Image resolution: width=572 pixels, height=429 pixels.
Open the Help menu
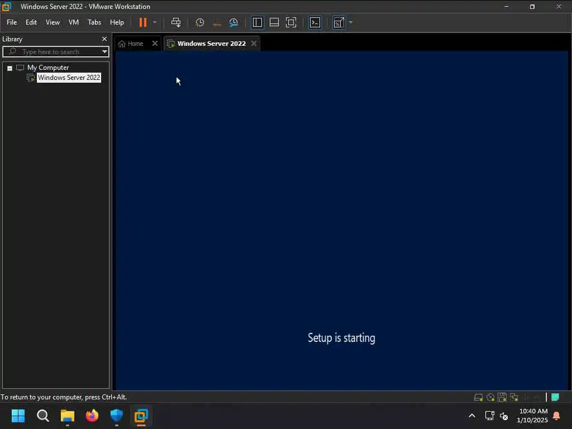[x=117, y=22]
